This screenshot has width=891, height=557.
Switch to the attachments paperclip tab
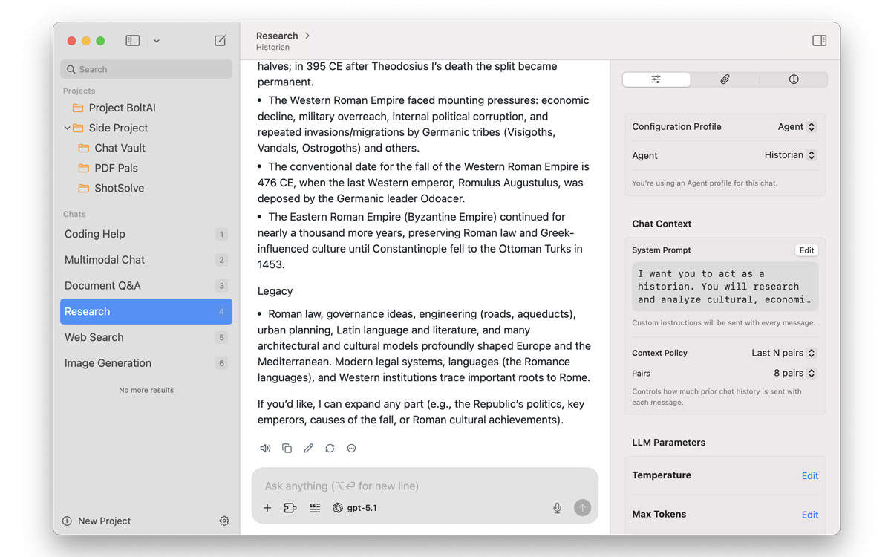pyautogui.click(x=725, y=79)
